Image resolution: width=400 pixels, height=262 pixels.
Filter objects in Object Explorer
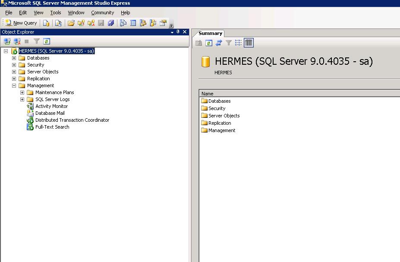click(x=37, y=41)
